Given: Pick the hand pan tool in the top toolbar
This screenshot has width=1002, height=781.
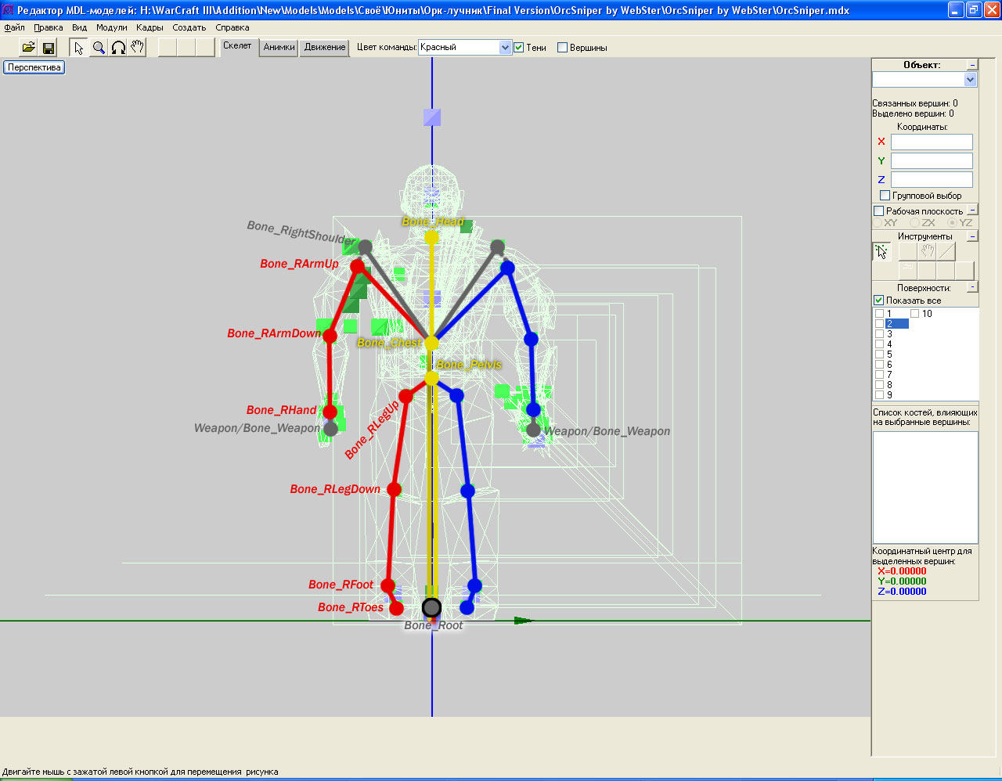Looking at the screenshot, I should pyautogui.click(x=138, y=48).
